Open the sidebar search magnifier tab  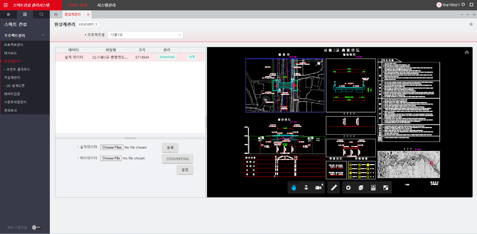pos(41,14)
